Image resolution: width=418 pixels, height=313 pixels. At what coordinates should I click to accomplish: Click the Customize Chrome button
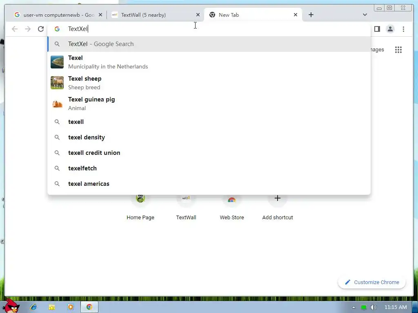tap(372, 282)
